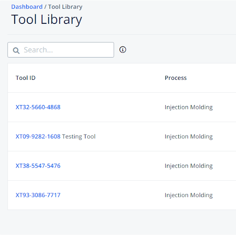Go to Dashboard via the breadcrumb link

(27, 7)
